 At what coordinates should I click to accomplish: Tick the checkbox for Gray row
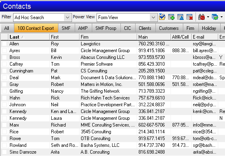(5, 84)
